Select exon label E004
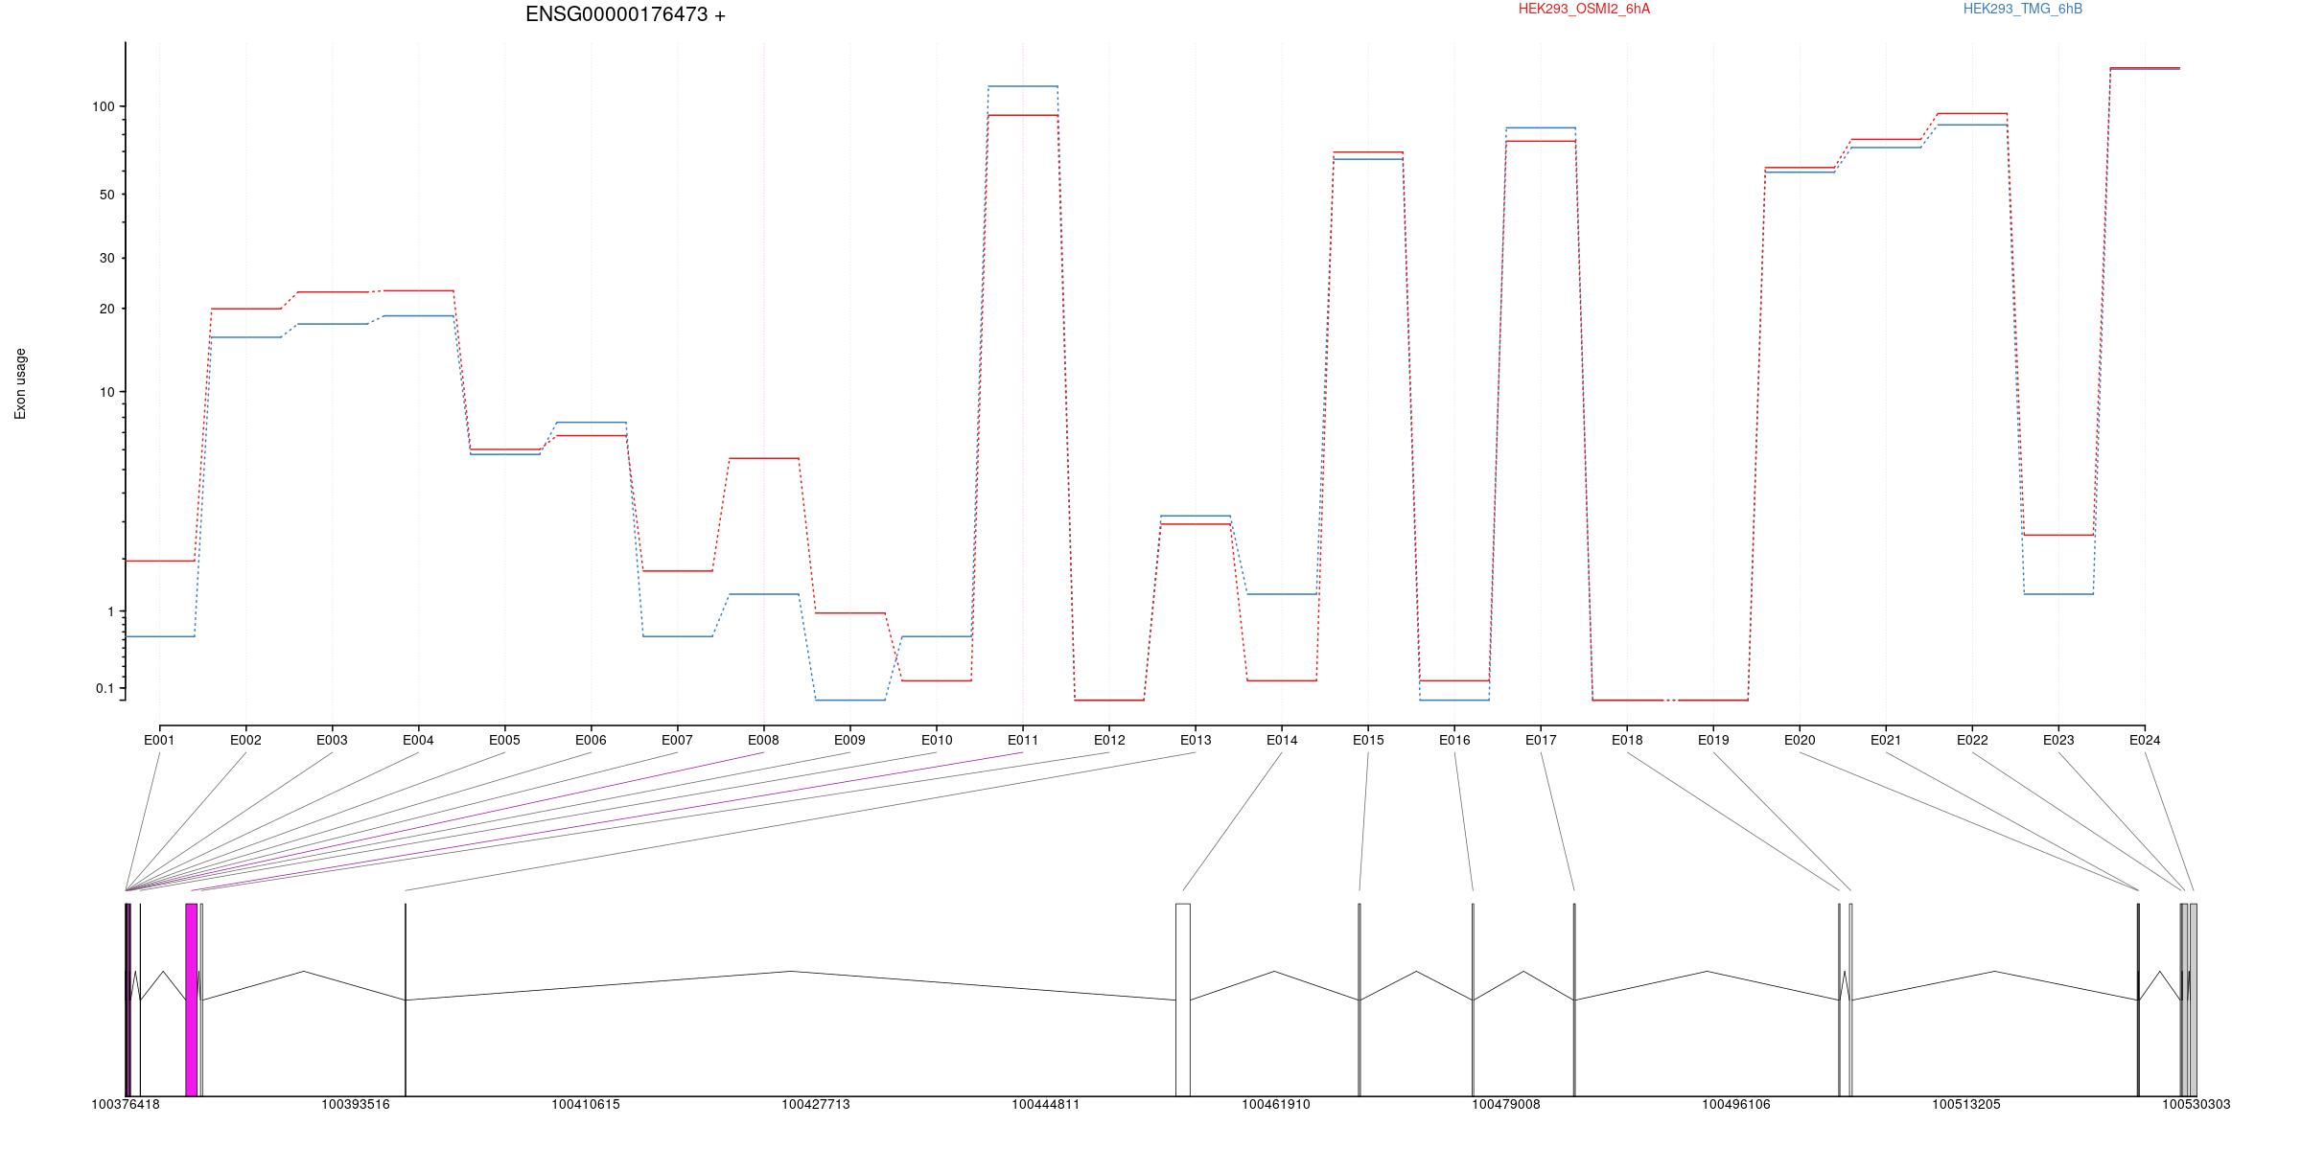This screenshot has height=1150, width=2301. click(418, 740)
